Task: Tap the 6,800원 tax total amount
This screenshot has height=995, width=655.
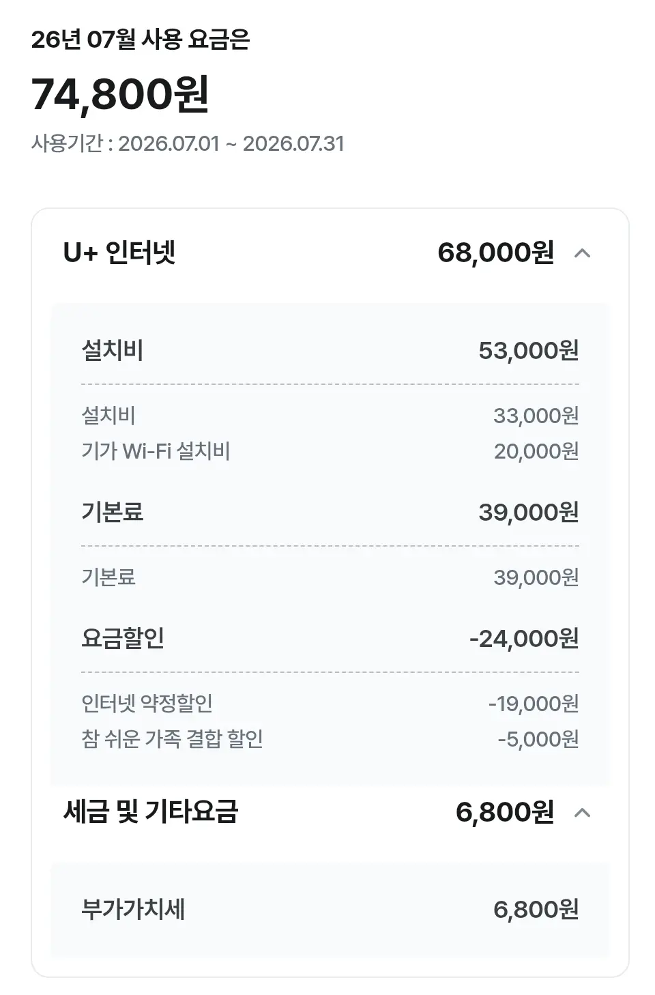Action: (x=504, y=812)
